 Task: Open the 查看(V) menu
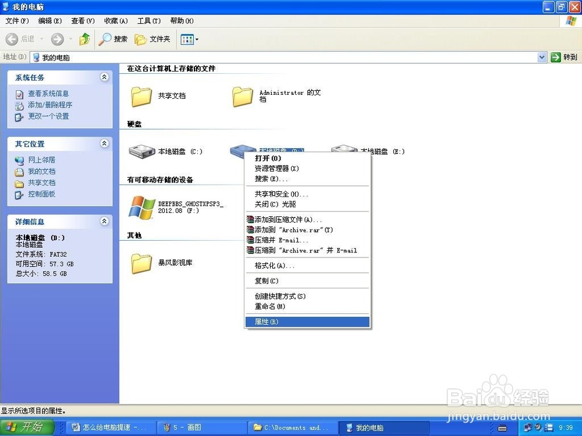pos(83,21)
